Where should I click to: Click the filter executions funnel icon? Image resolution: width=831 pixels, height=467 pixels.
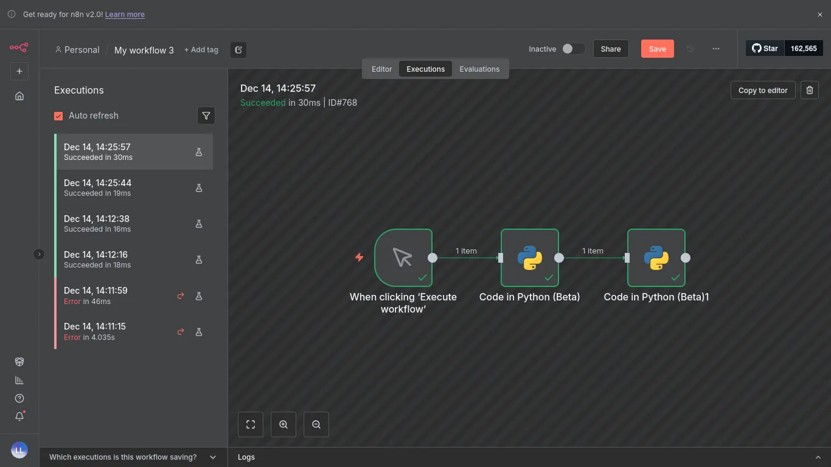pyautogui.click(x=206, y=116)
